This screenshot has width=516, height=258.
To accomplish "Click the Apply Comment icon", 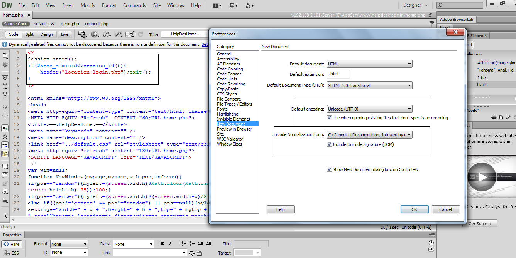I will click(x=5, y=166).
